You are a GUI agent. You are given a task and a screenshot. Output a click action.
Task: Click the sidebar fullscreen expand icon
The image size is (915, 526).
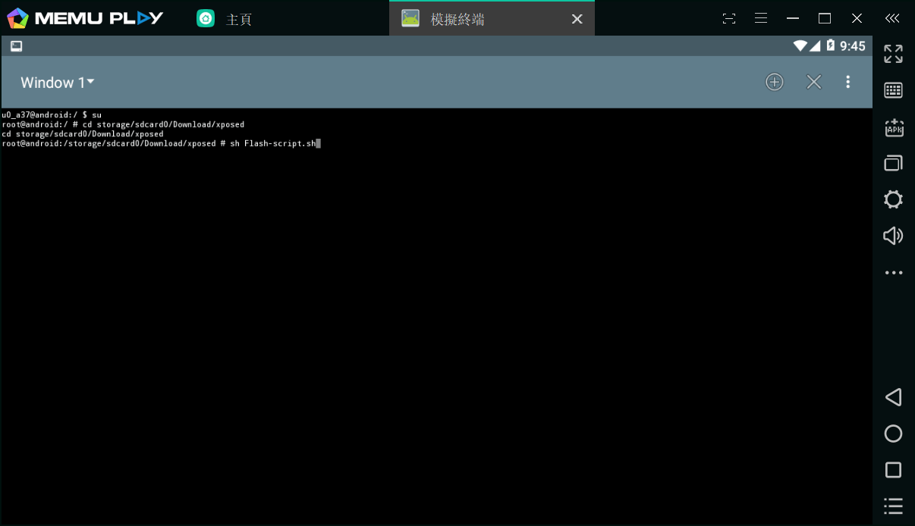(x=893, y=54)
